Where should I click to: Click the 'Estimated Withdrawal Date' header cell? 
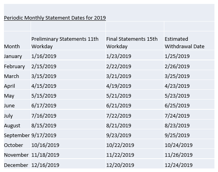(189, 41)
